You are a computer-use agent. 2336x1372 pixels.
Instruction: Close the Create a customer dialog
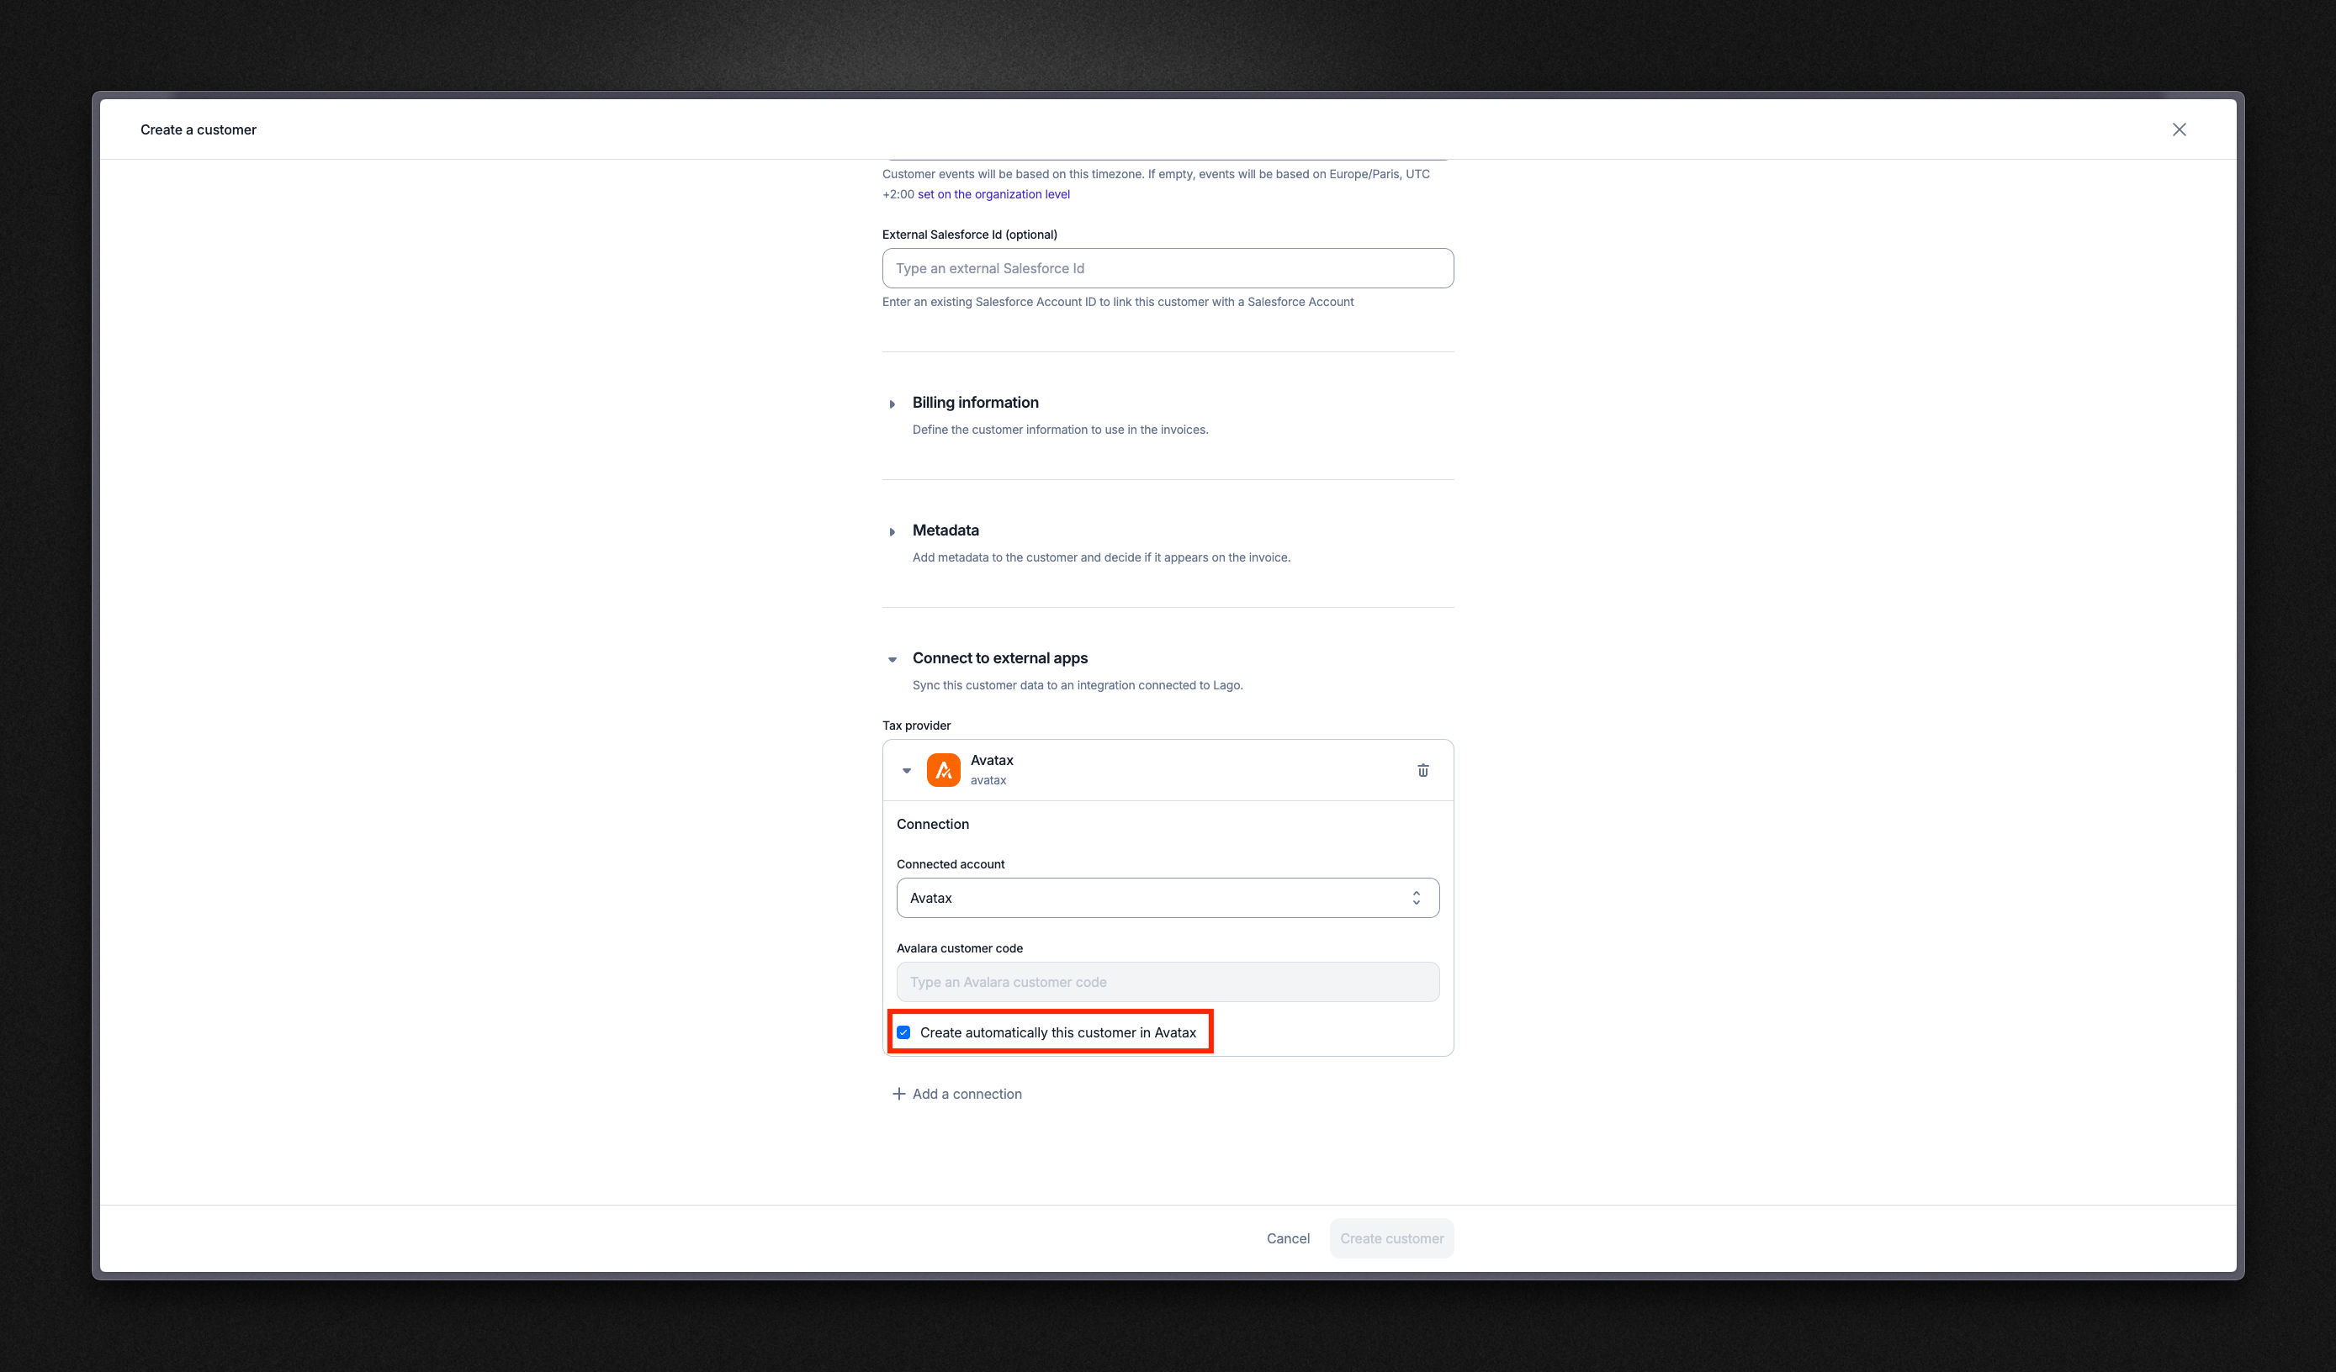click(2180, 129)
